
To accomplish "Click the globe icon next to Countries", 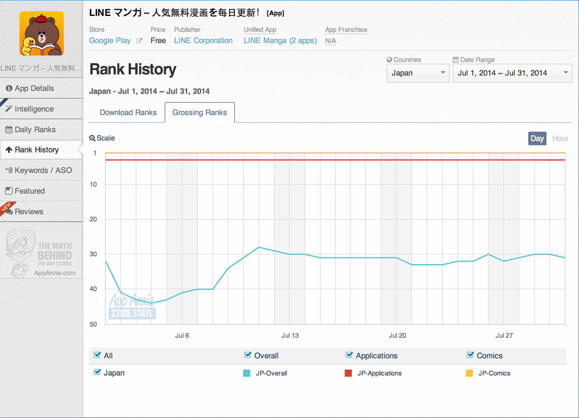I will click(389, 60).
